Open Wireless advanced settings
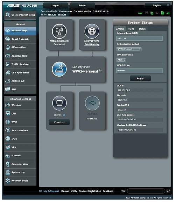The height and width of the screenshot is (202, 176). point(20,105)
